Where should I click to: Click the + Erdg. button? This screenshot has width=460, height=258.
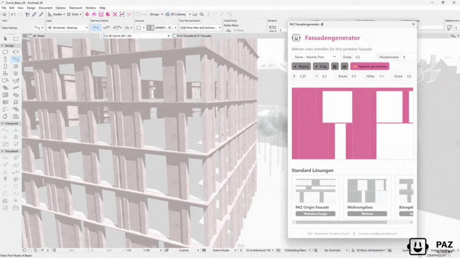point(321,66)
